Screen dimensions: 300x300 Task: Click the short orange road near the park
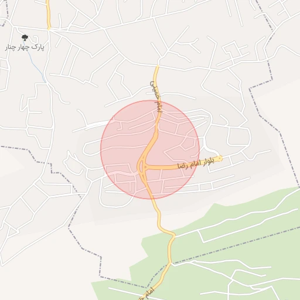point(48,15)
